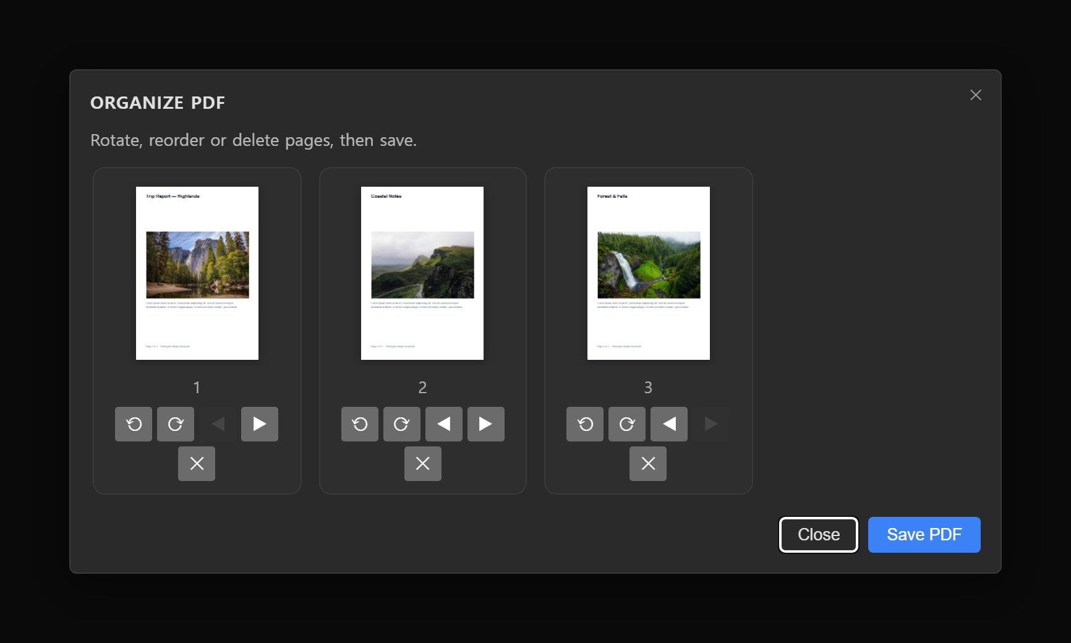
Task: Rotate page 3 counterclockwise
Action: pyautogui.click(x=585, y=424)
